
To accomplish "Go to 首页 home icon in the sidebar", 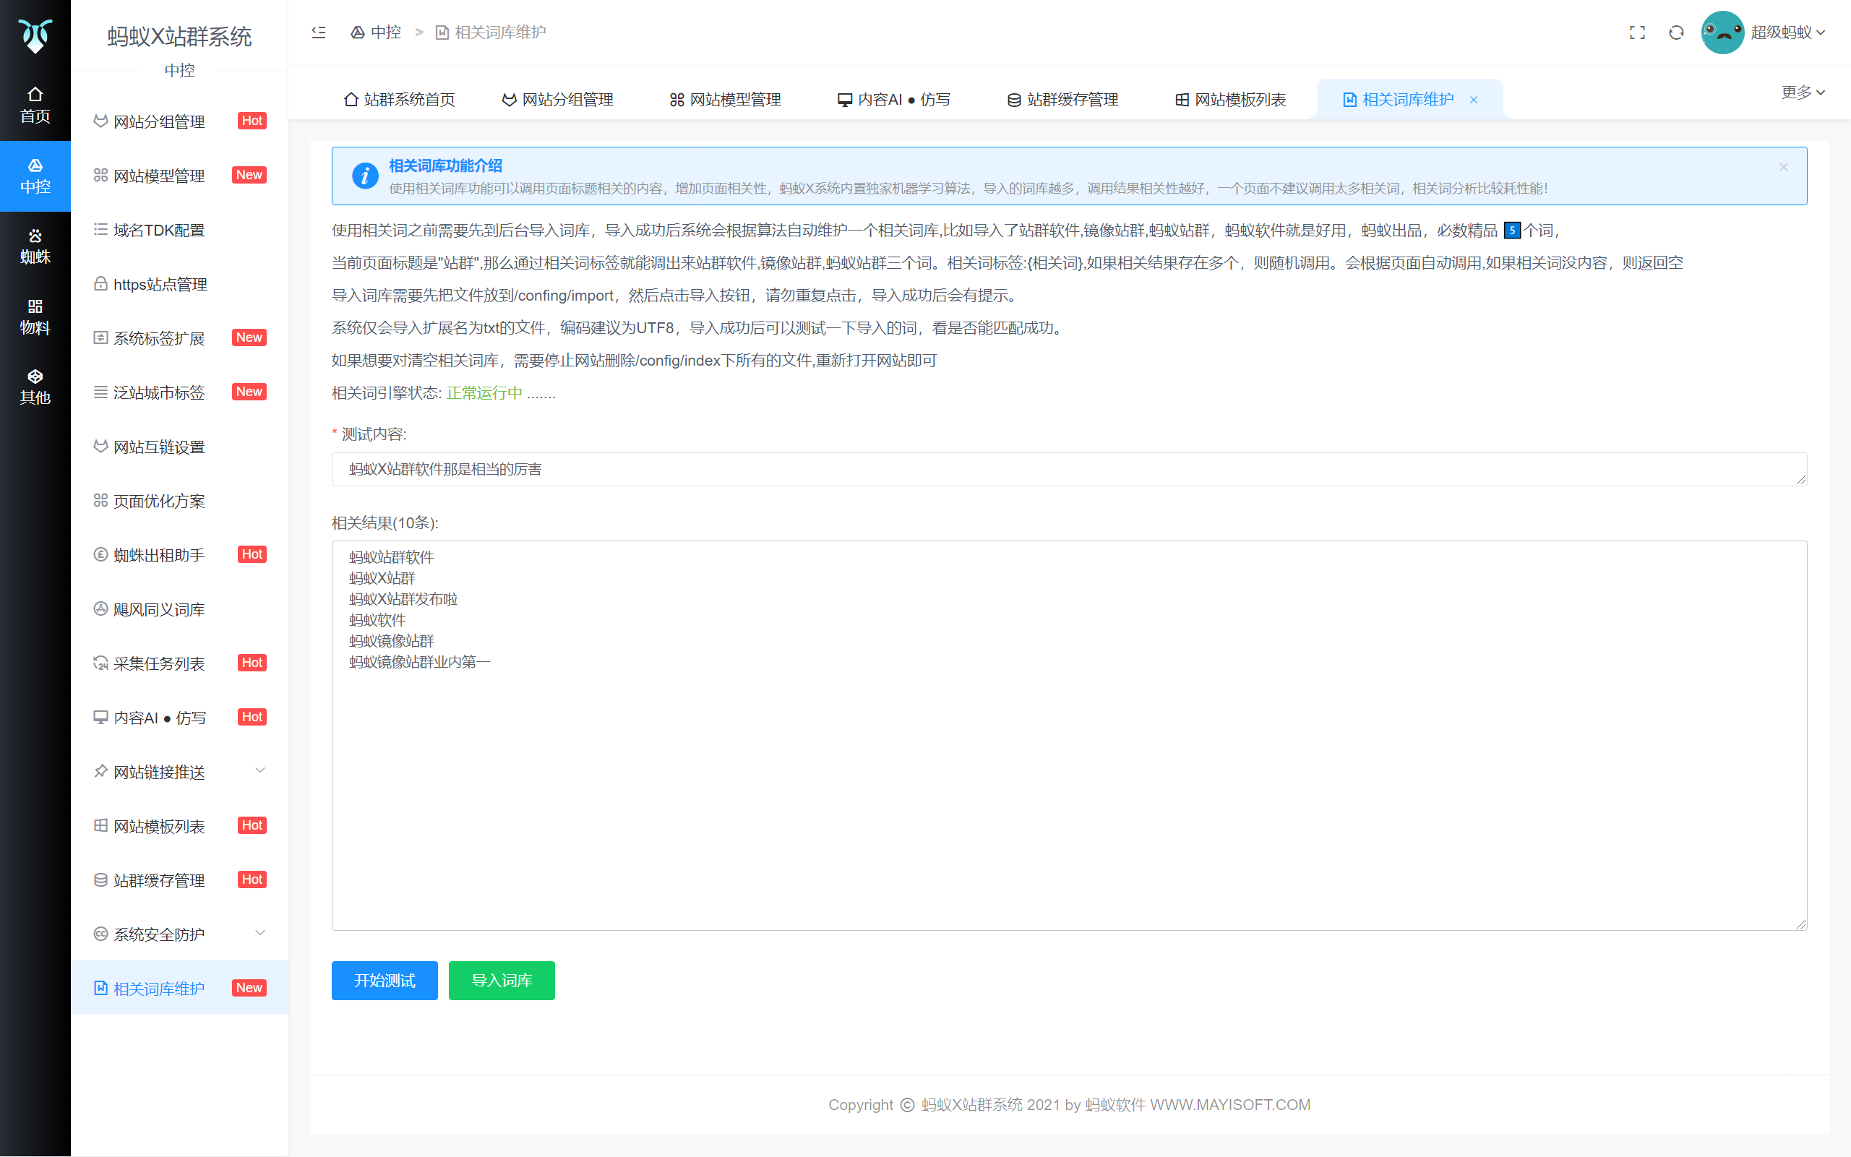I will coord(35,105).
